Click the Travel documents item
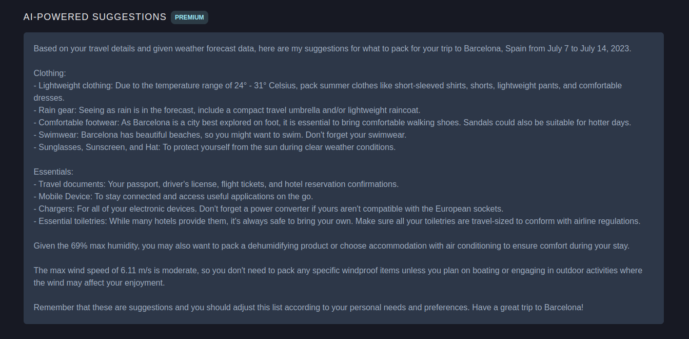The image size is (689, 339). click(x=216, y=184)
